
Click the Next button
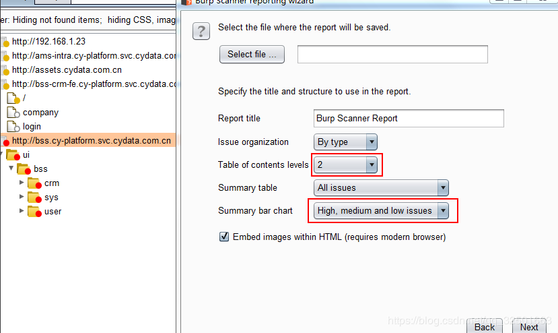click(x=529, y=326)
